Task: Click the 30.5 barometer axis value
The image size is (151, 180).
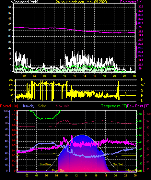Action: 141,7
